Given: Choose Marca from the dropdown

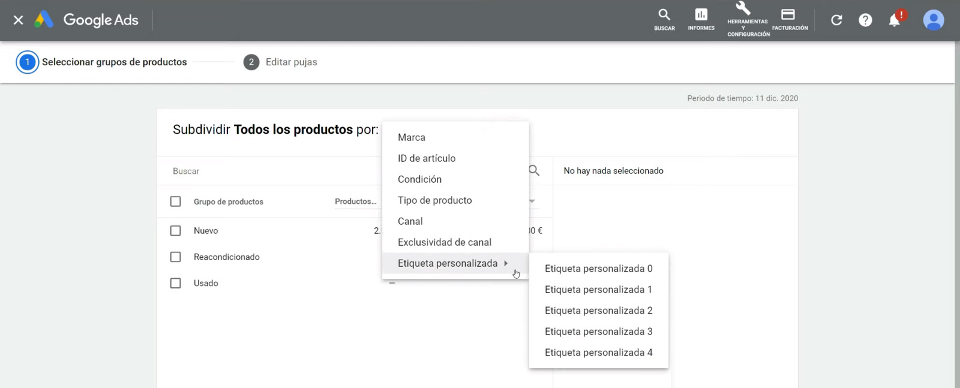Looking at the screenshot, I should 455,137.
